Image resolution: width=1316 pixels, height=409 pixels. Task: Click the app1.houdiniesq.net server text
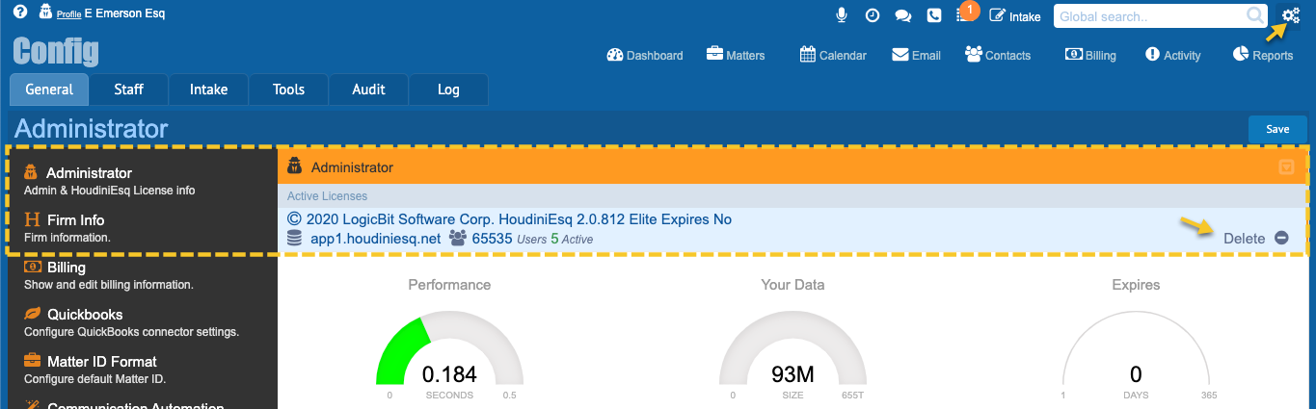pyautogui.click(x=375, y=238)
